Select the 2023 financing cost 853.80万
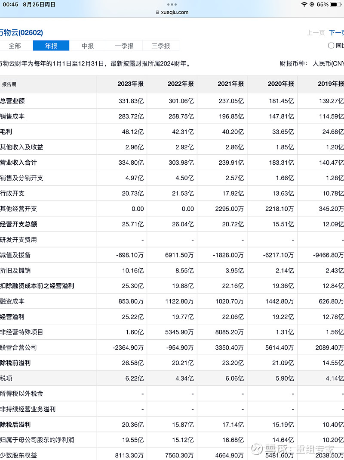Screen dimensions: 344x460 (x=131, y=301)
